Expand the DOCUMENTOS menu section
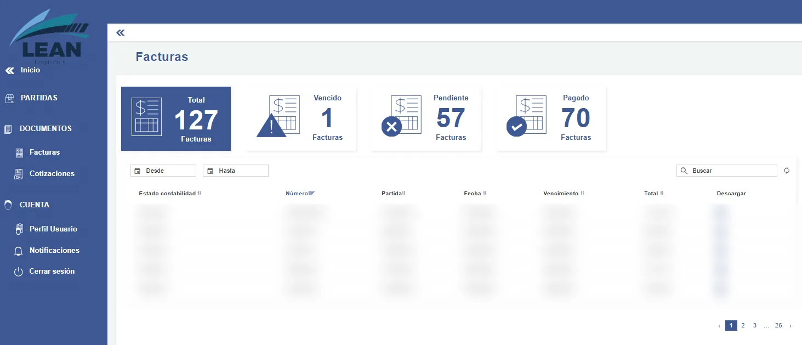Viewport: 802px width, 345px height. coord(45,129)
